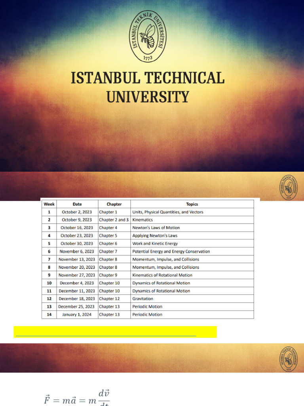Select the date October 16, 2023
304x406 pixels.
point(77,228)
